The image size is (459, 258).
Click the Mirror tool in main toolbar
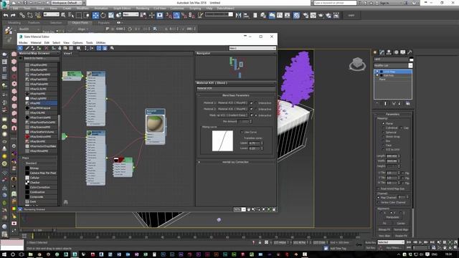pyautogui.click(x=238, y=15)
